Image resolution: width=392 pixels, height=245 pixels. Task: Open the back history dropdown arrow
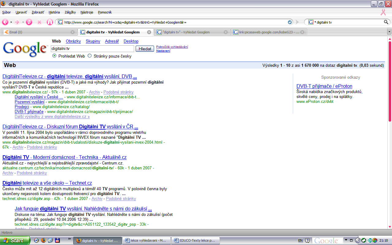[x=11, y=22]
